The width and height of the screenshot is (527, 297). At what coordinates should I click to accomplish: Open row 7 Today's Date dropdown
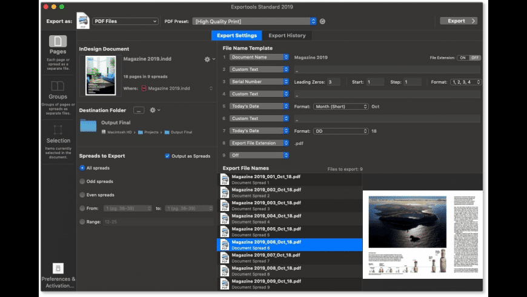[x=259, y=131]
